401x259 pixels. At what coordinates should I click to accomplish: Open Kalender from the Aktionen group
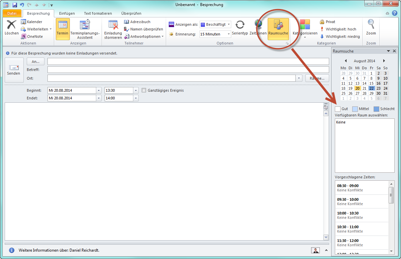[32, 22]
